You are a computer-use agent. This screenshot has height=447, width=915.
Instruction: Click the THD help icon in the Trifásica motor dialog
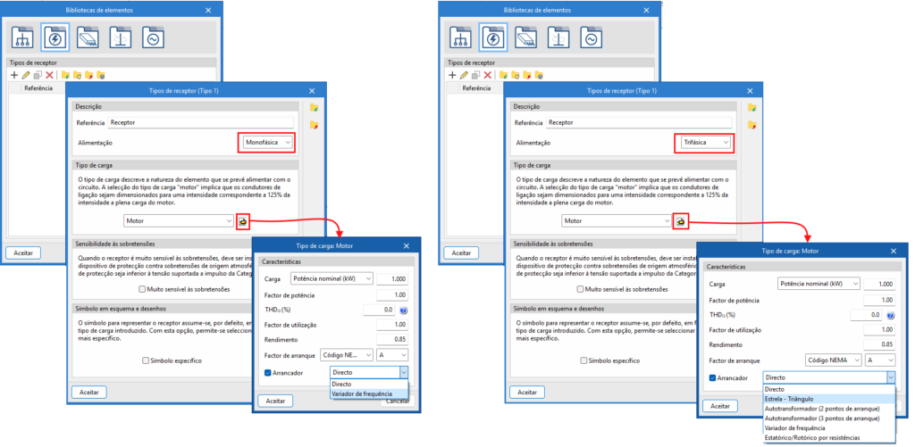point(890,315)
